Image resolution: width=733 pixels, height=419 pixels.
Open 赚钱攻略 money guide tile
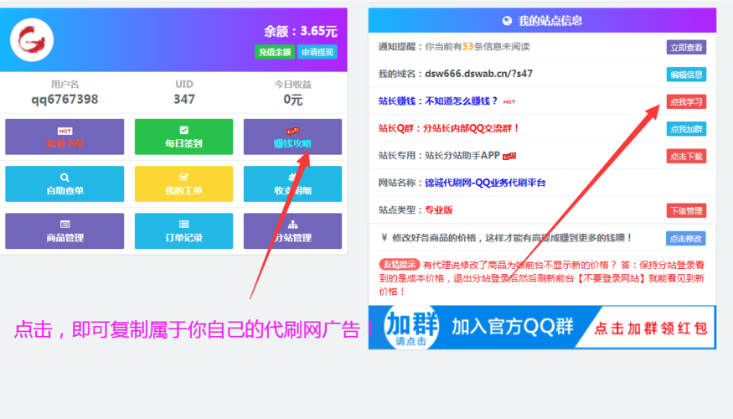(x=292, y=137)
